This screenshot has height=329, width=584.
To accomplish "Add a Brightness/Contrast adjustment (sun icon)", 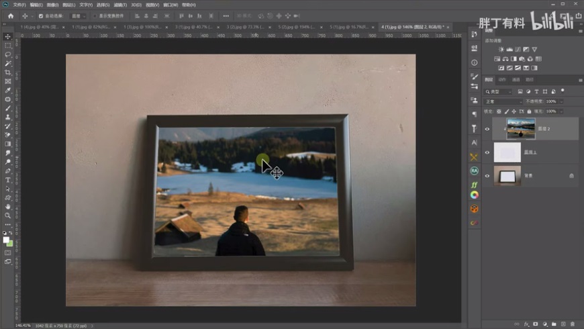I will [x=501, y=49].
